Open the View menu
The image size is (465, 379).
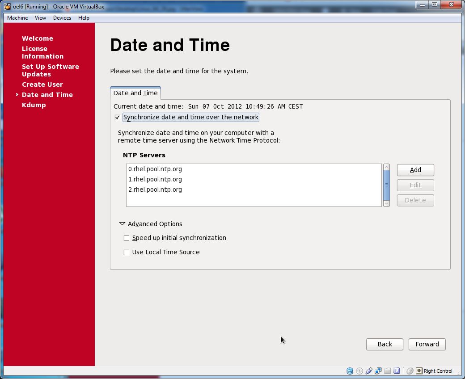point(40,18)
